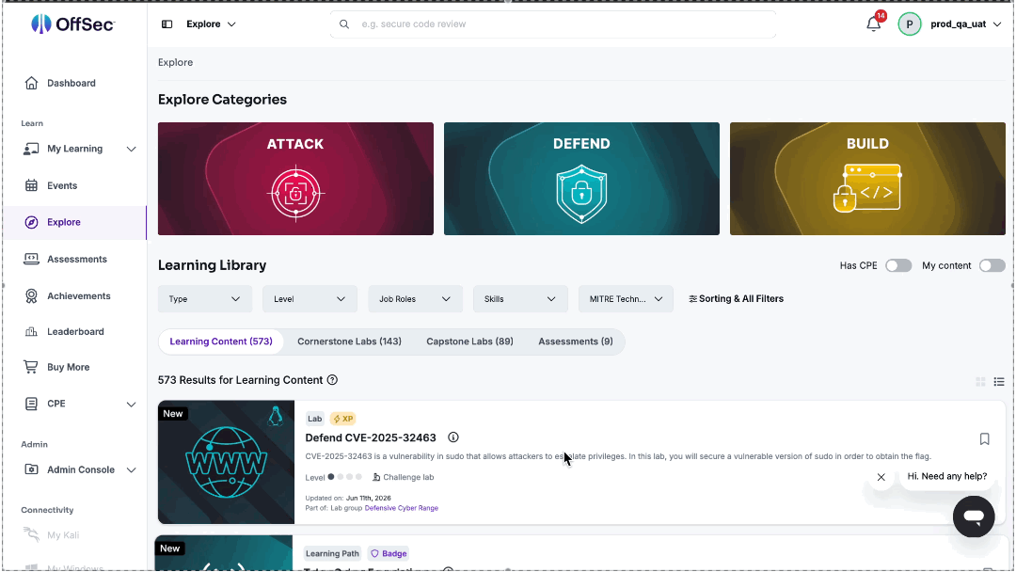Click the Defend CVE-2025-32463 lab thumbnail
Image resolution: width=1016 pixels, height=572 pixels.
(226, 462)
